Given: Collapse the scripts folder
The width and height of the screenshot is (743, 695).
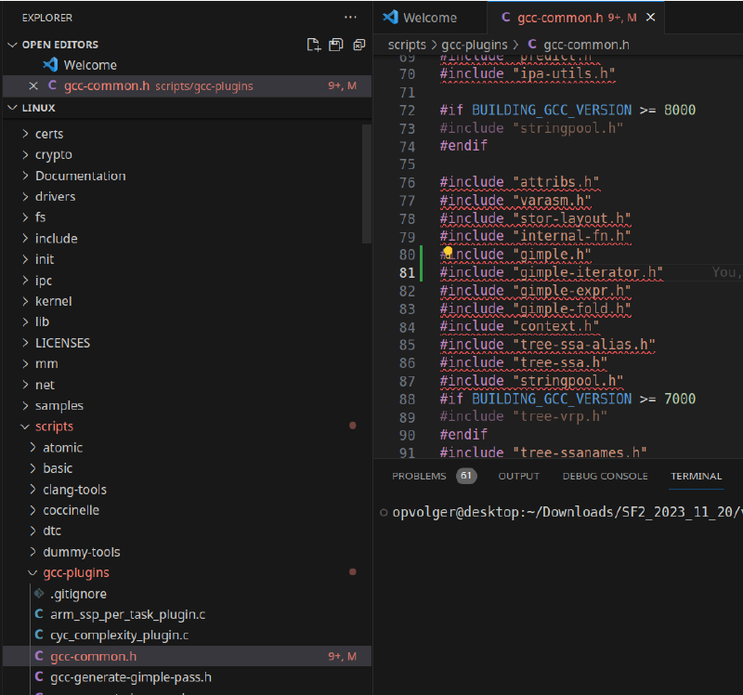Looking at the screenshot, I should 54,426.
